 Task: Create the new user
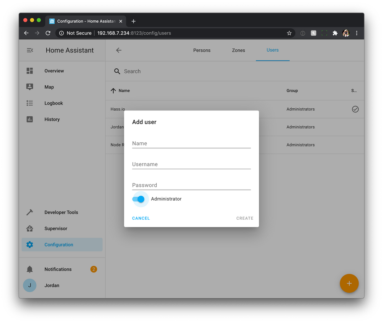pyautogui.click(x=245, y=218)
